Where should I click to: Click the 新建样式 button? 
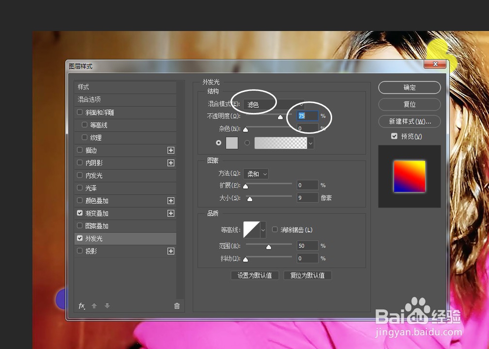click(x=409, y=121)
